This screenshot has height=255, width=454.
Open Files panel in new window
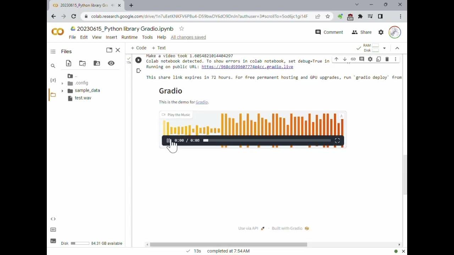coord(109,50)
